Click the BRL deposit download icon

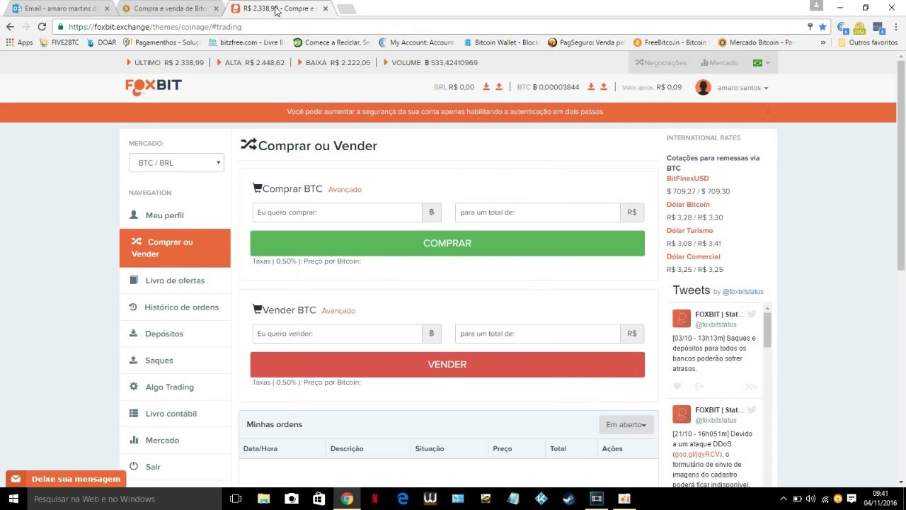(486, 87)
